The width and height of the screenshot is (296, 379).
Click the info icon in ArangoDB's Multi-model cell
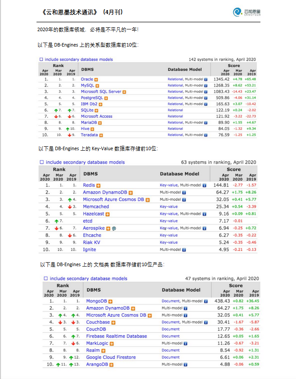click(185, 365)
